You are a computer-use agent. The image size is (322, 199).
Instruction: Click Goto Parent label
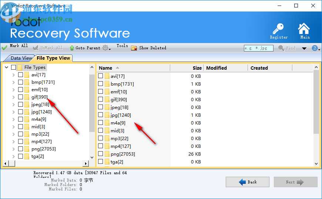pos(88,48)
